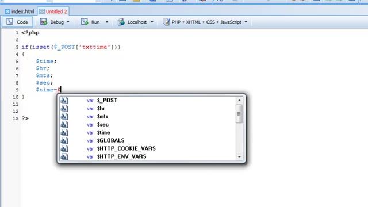
Task: Select $time from the autocomplete list
Action: pyautogui.click(x=147, y=132)
